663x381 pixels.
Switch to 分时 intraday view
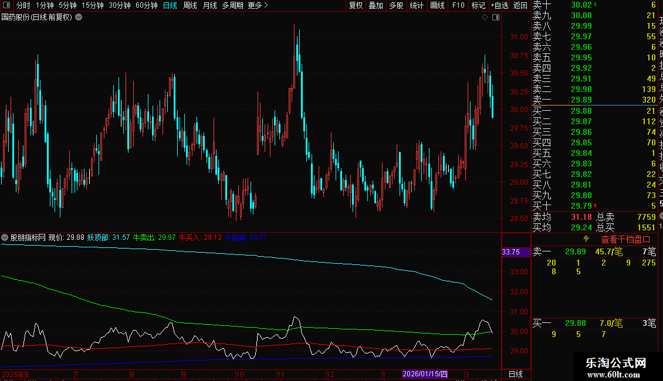tap(23, 5)
